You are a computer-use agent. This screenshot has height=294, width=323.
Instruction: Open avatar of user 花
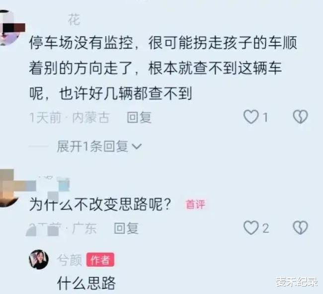point(9,28)
